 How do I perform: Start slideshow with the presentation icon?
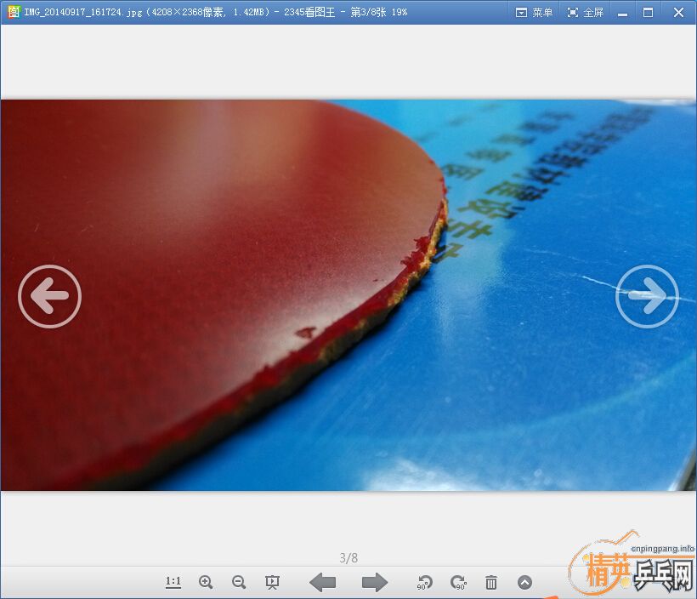pyautogui.click(x=272, y=582)
